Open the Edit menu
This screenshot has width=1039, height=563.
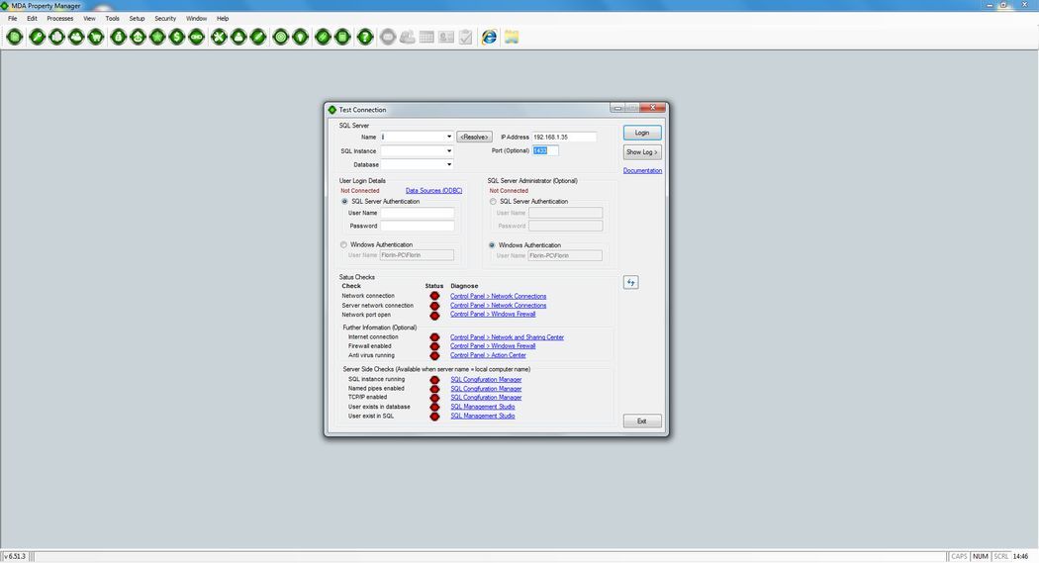32,19
